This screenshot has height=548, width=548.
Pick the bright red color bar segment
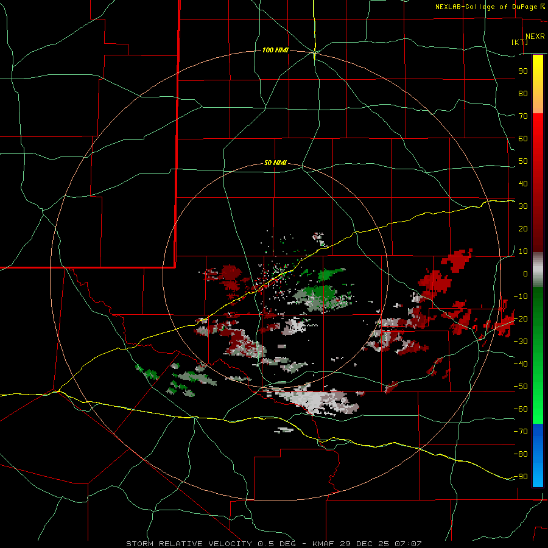[x=538, y=127]
